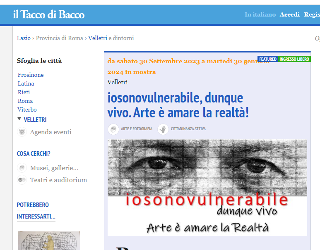Click the Arte e Fotografia category icon
The image size is (320, 250).
pyautogui.click(x=113, y=129)
